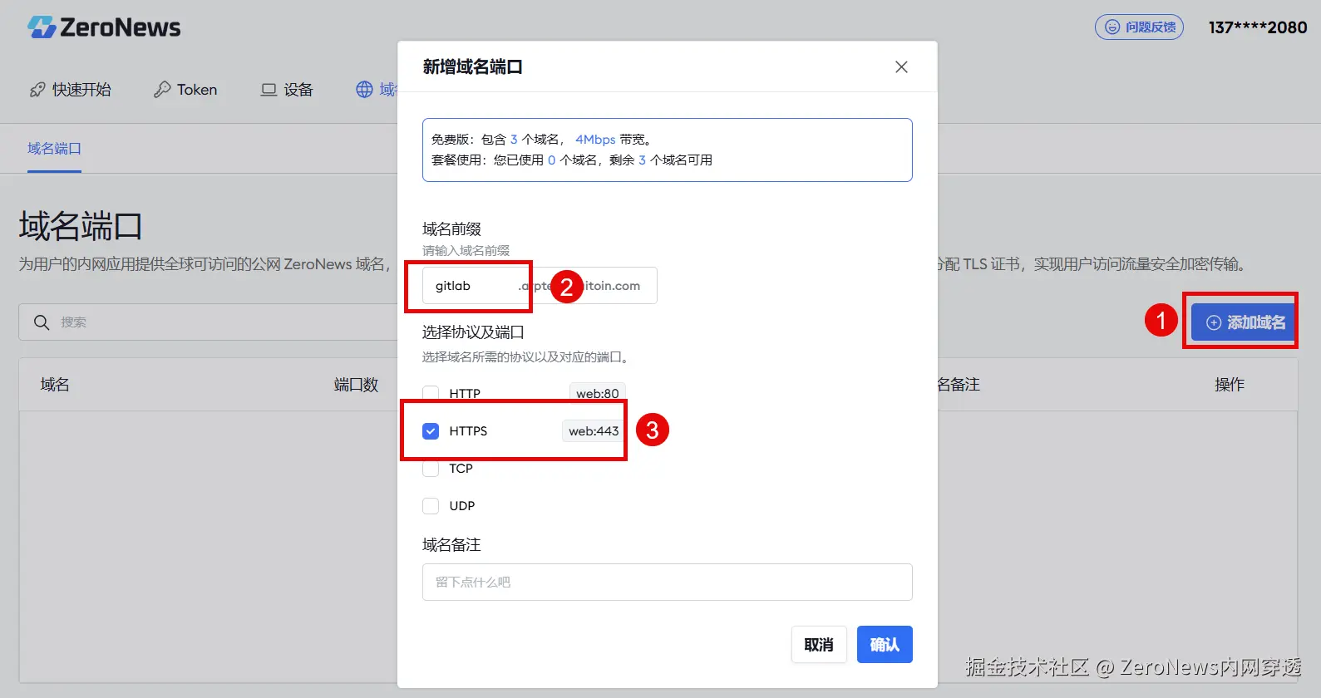Click the gitlab domain prefix field
Viewport: 1321px width, 698px height.
point(540,286)
